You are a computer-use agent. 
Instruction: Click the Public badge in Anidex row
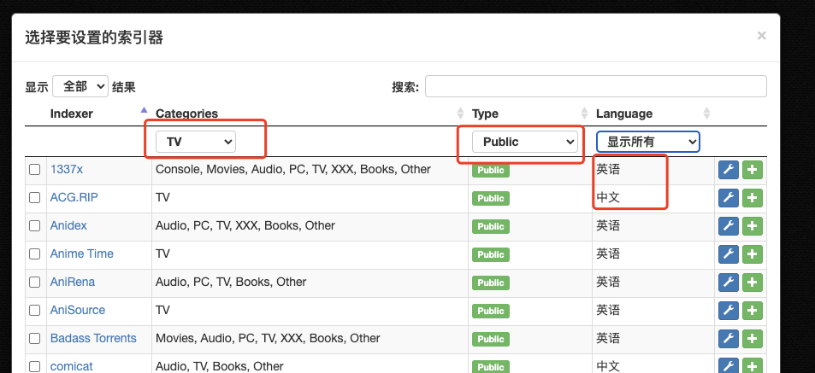pyautogui.click(x=491, y=226)
